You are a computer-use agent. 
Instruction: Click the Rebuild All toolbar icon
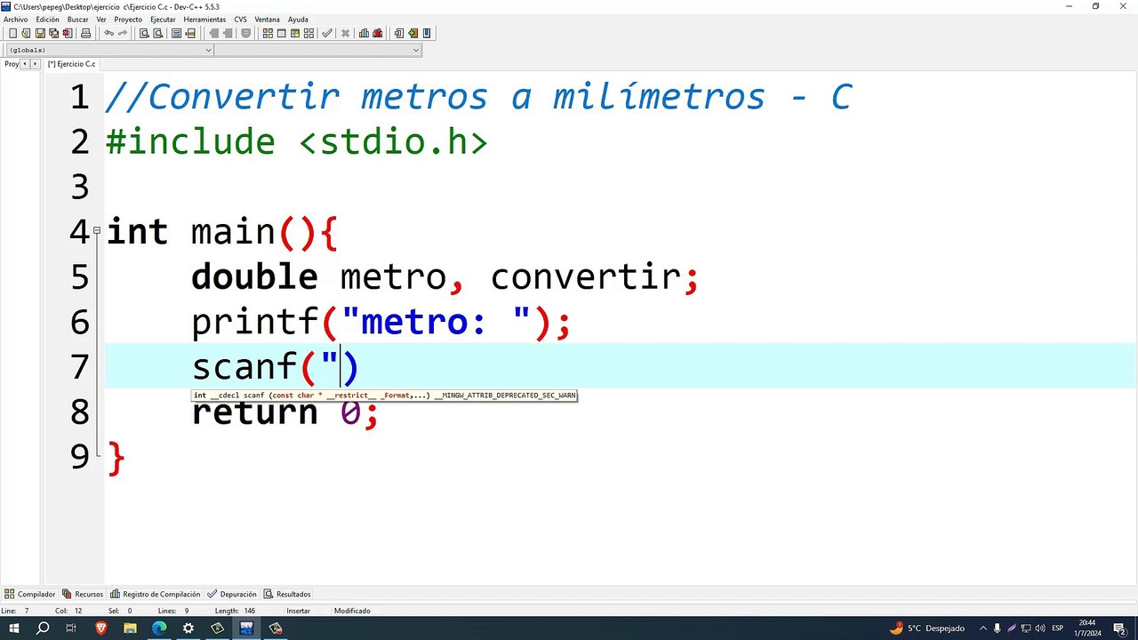tap(308, 34)
